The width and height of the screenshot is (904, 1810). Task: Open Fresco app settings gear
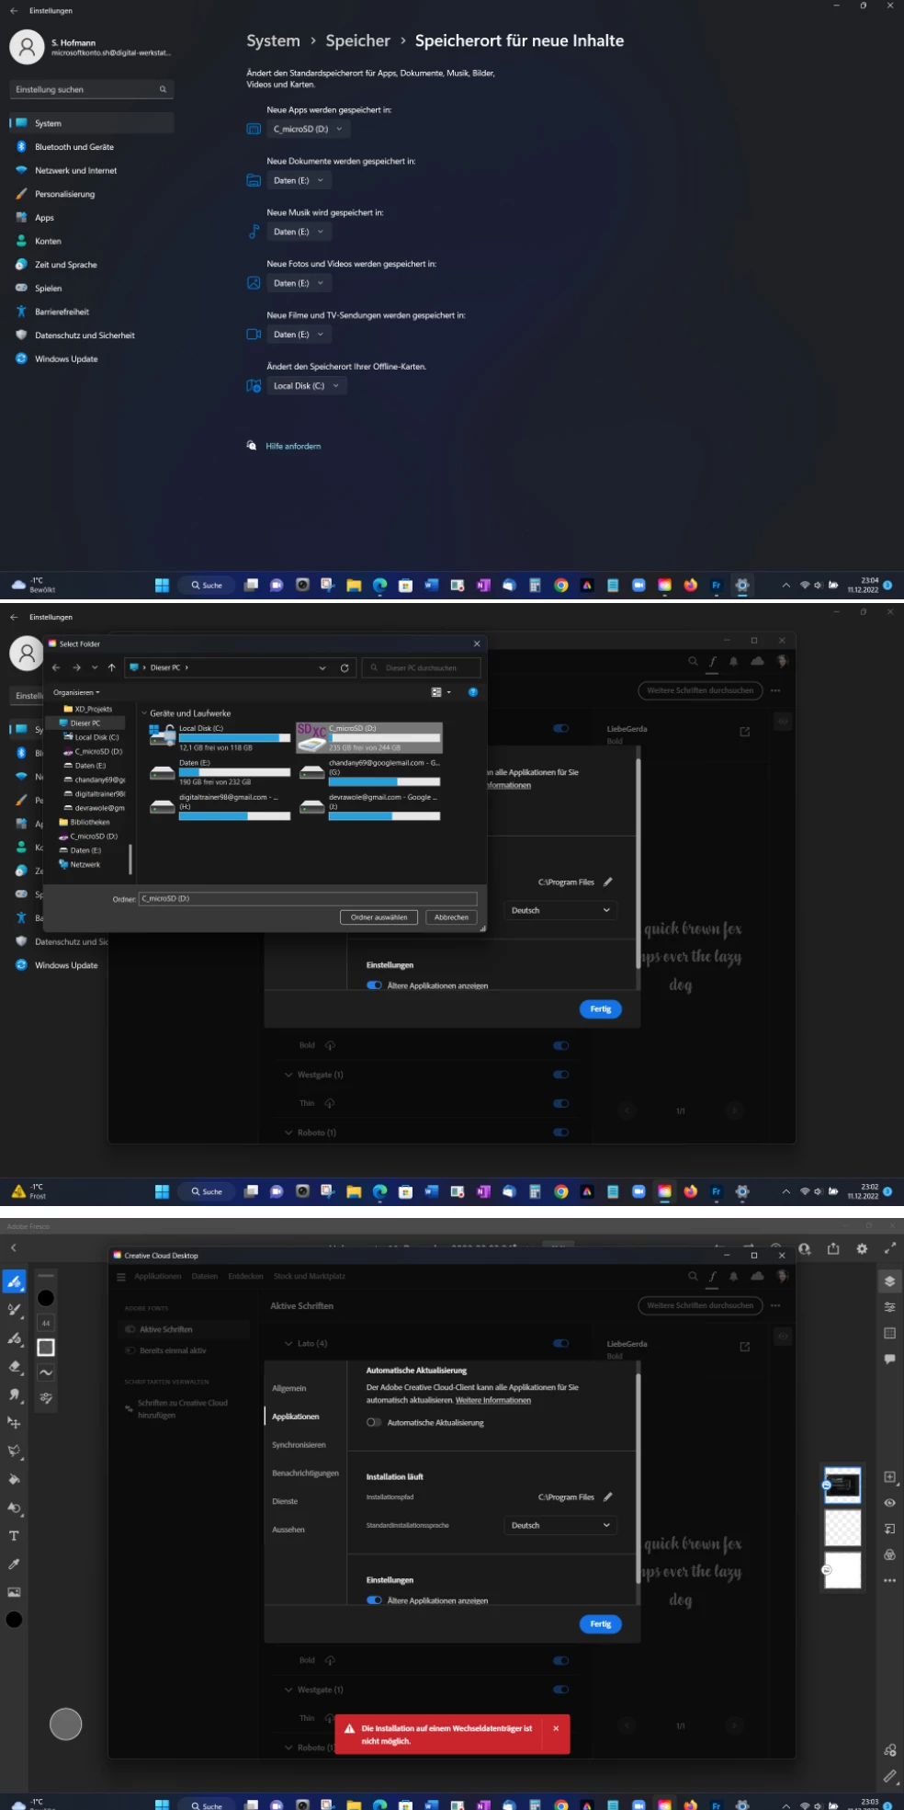coord(862,1248)
